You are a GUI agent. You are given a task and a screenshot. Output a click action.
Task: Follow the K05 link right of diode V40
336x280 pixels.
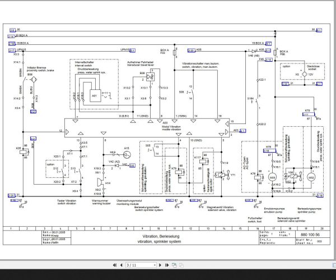268,51
